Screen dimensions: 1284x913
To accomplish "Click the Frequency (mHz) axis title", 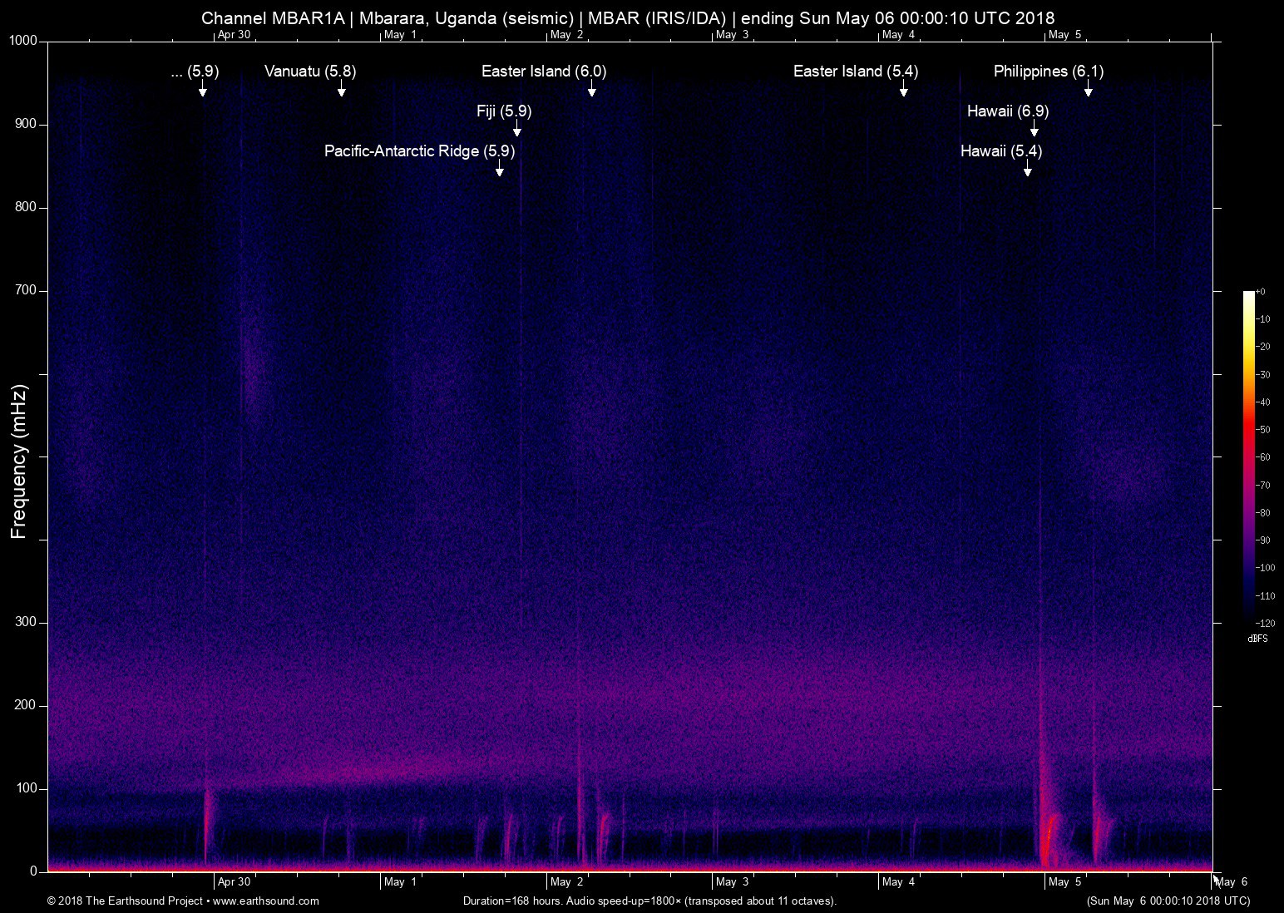I will click(x=19, y=461).
